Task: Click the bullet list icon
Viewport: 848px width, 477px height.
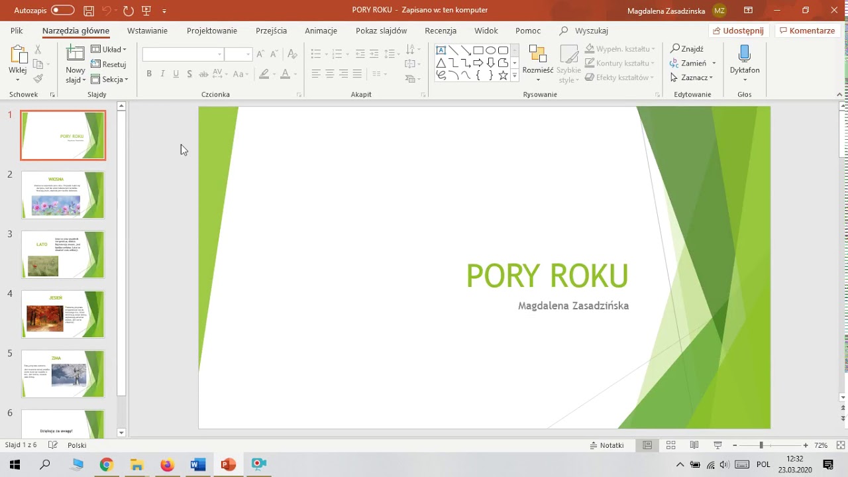Action: (316, 54)
